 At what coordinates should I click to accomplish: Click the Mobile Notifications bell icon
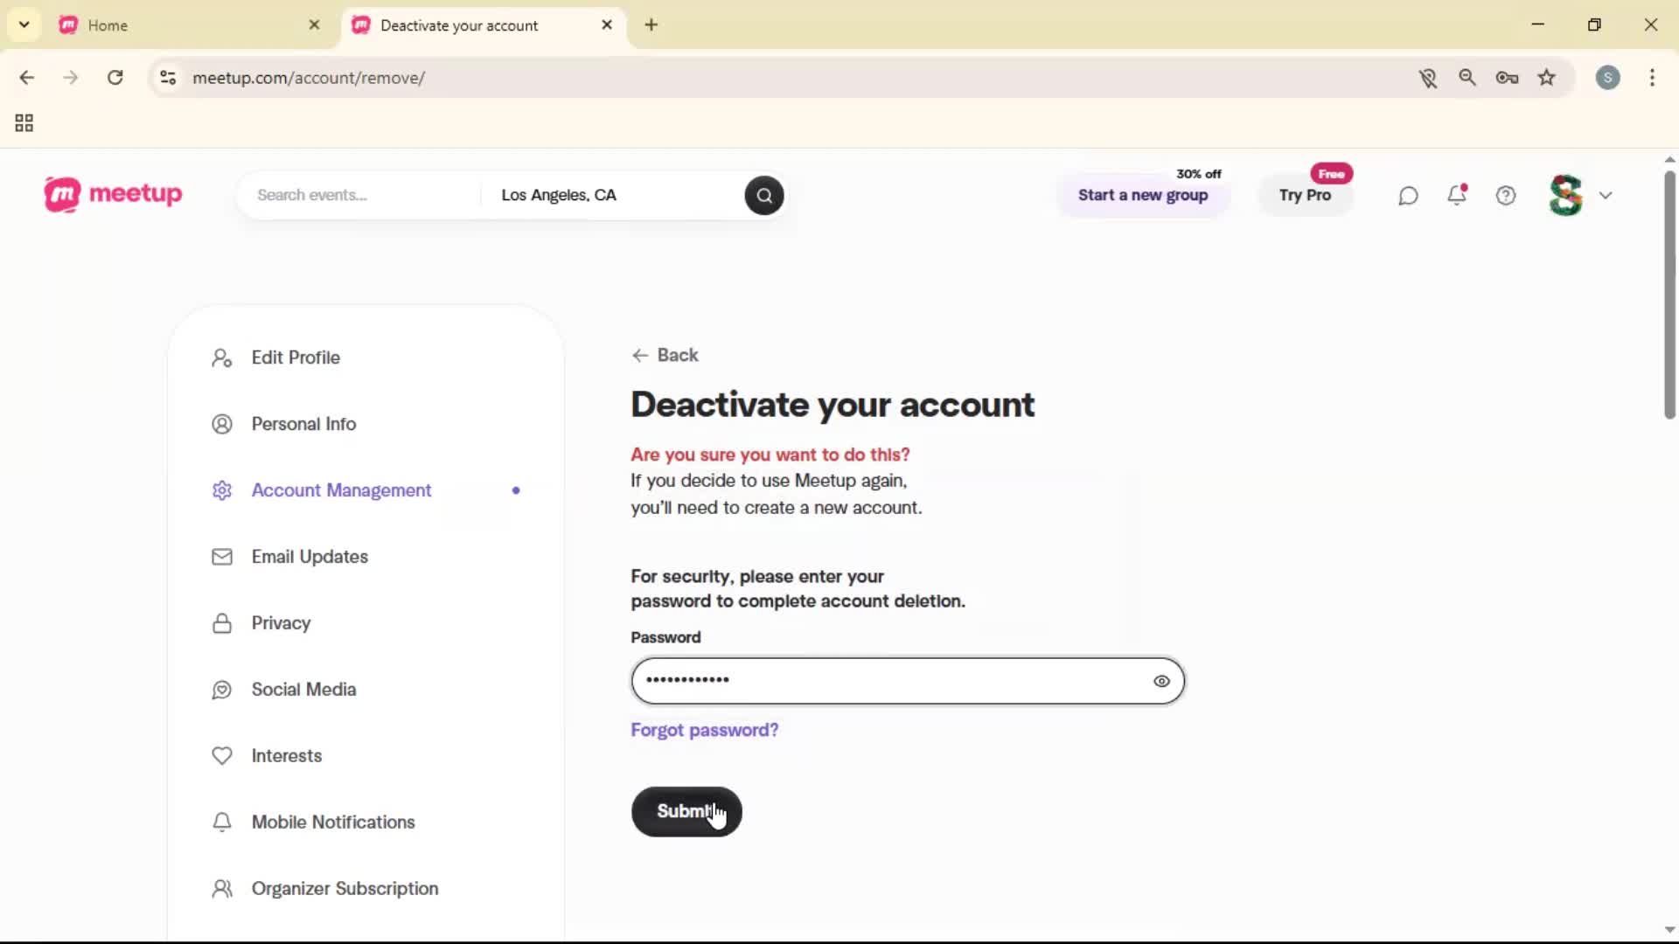pyautogui.click(x=221, y=823)
